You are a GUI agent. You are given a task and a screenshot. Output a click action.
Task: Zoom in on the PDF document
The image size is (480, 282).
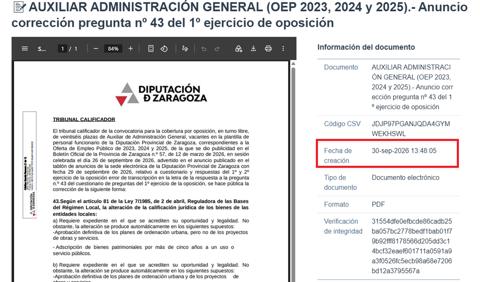pos(130,49)
